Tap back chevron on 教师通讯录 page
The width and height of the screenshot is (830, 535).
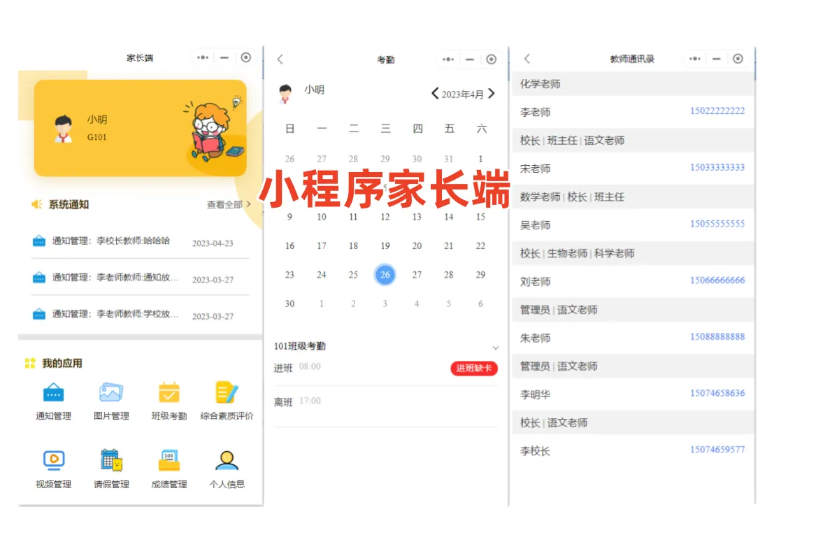tap(527, 59)
